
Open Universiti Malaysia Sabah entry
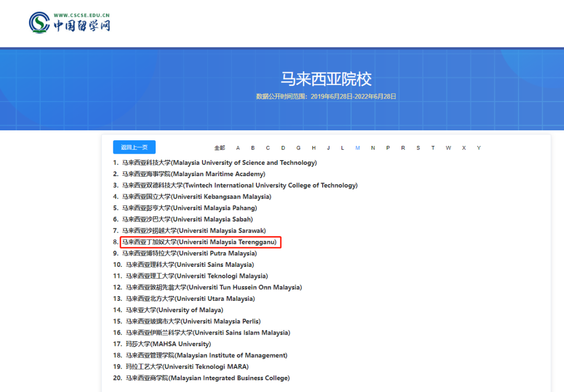pyautogui.click(x=187, y=219)
